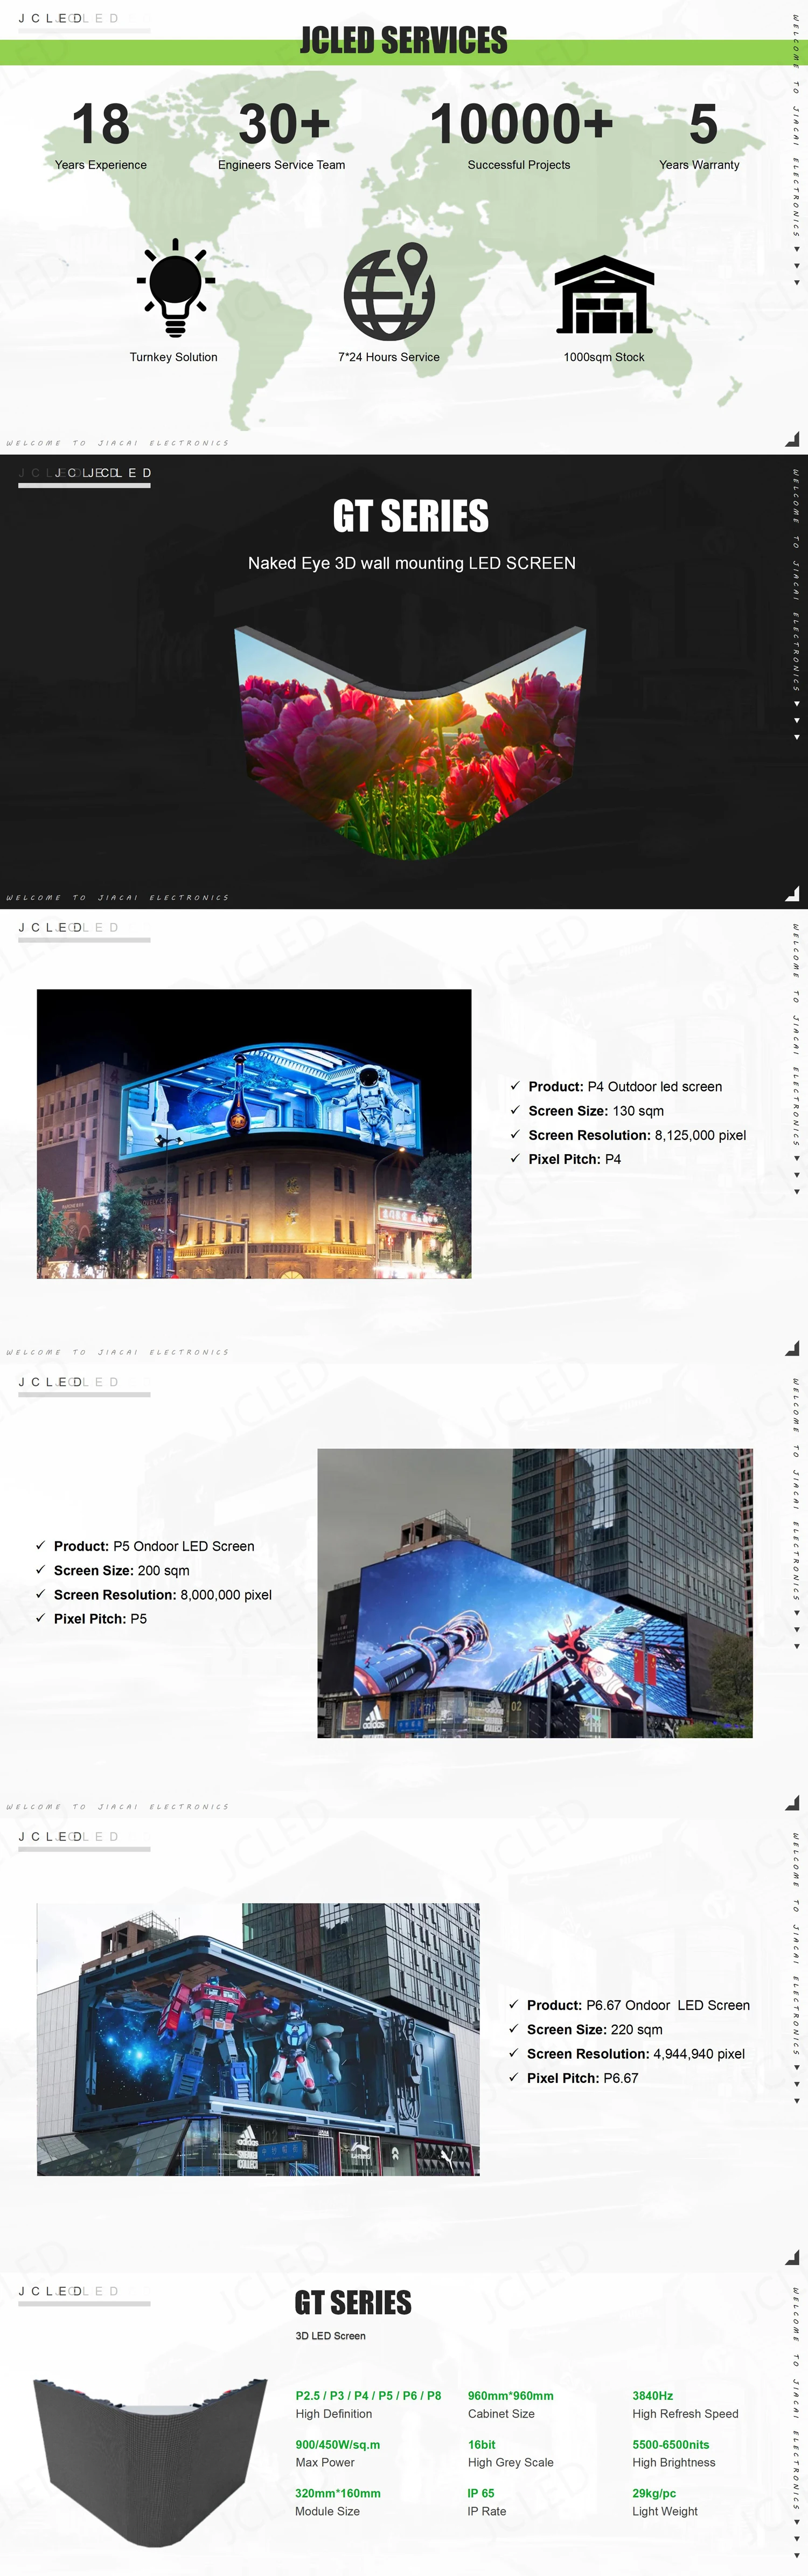Tap the warehouse 1000sqm Stock icon

coord(604,294)
